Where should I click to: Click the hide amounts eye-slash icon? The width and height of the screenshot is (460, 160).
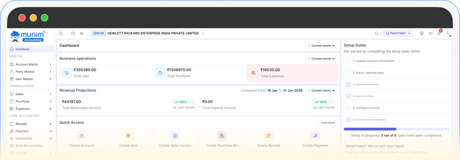(x=81, y=33)
